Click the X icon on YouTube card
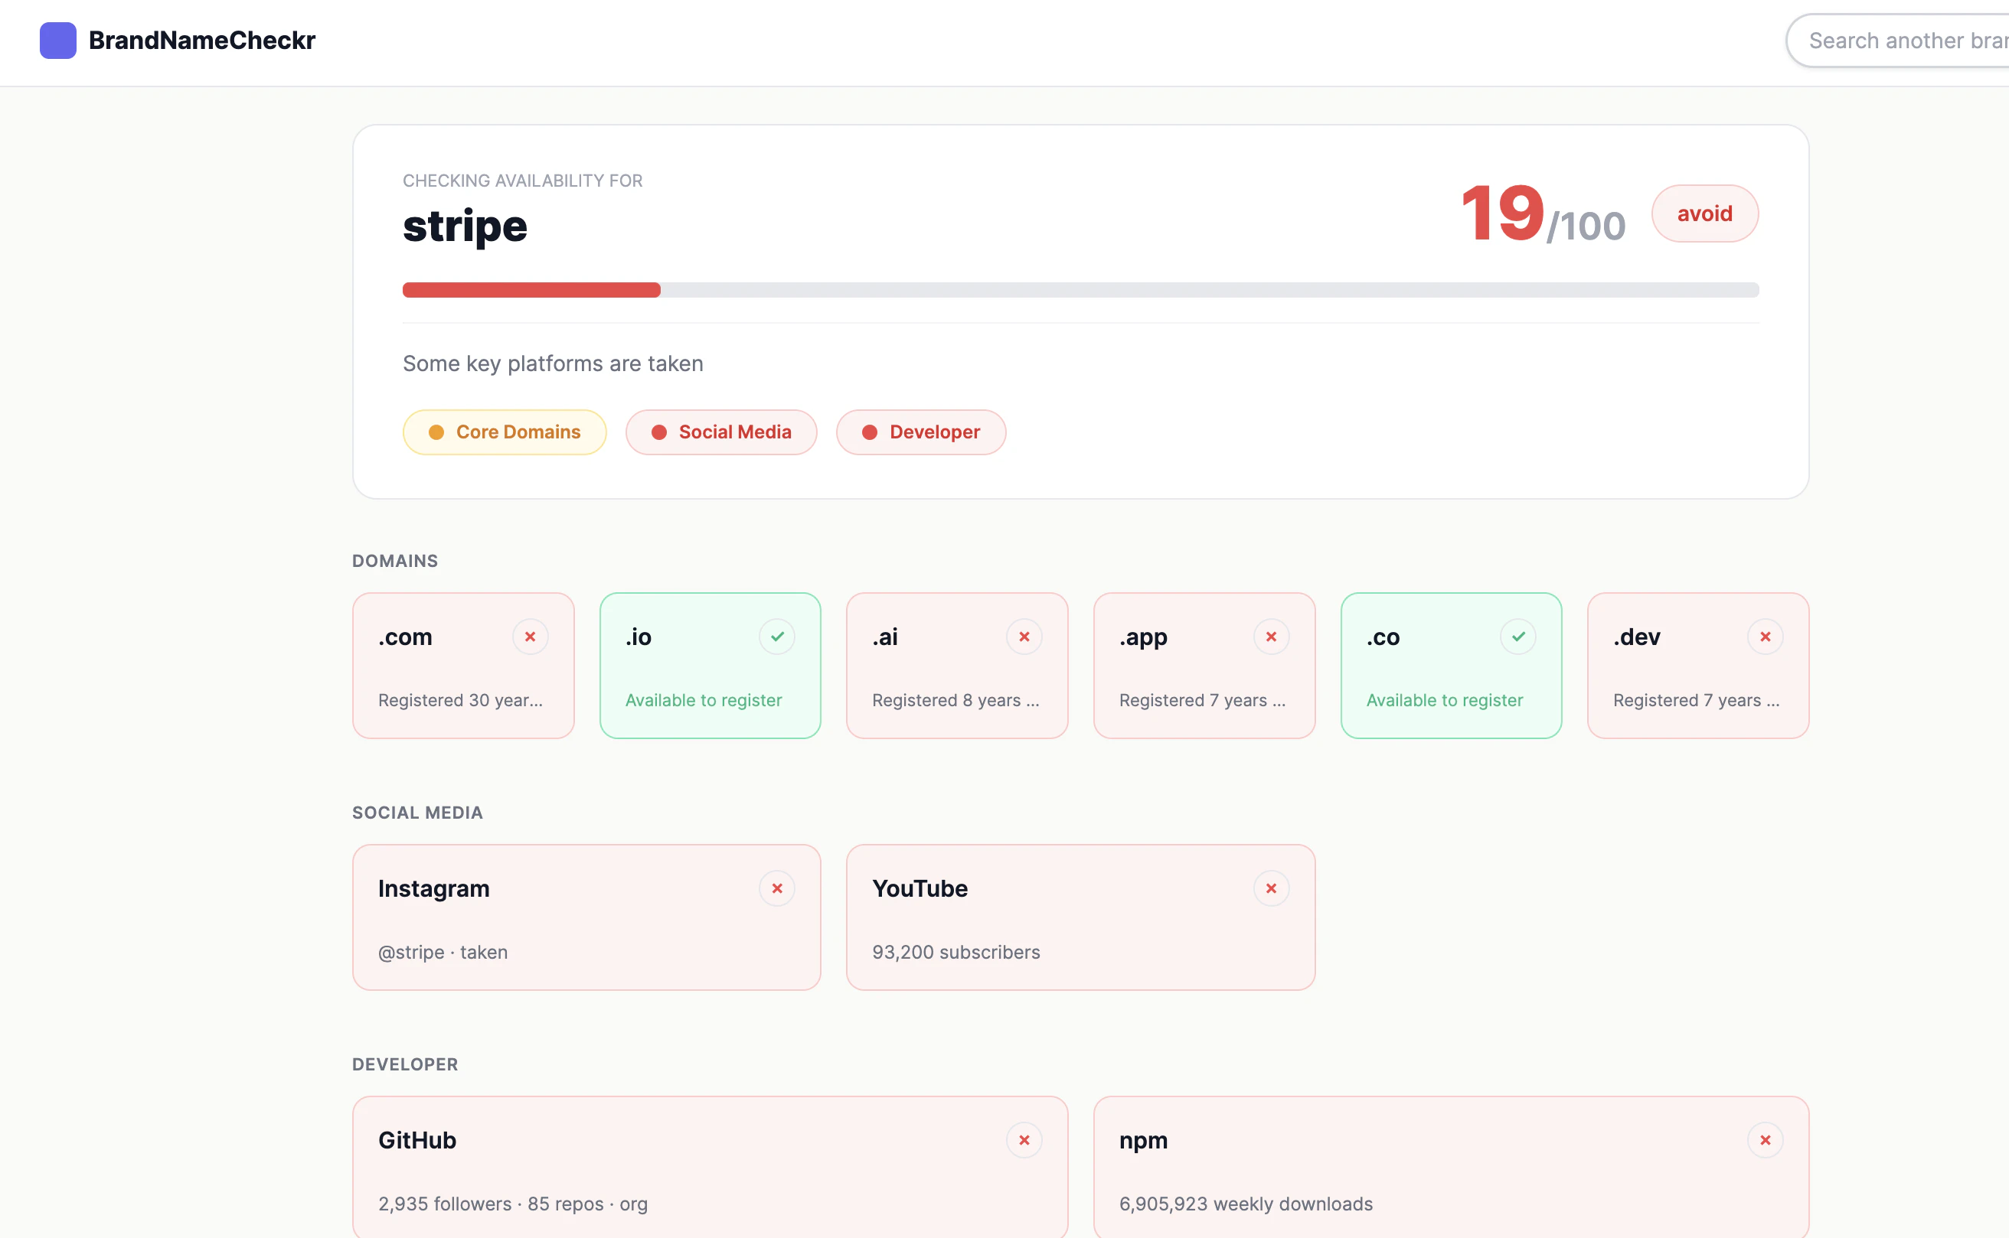Screen dimensions: 2009x1238 click(1271, 888)
